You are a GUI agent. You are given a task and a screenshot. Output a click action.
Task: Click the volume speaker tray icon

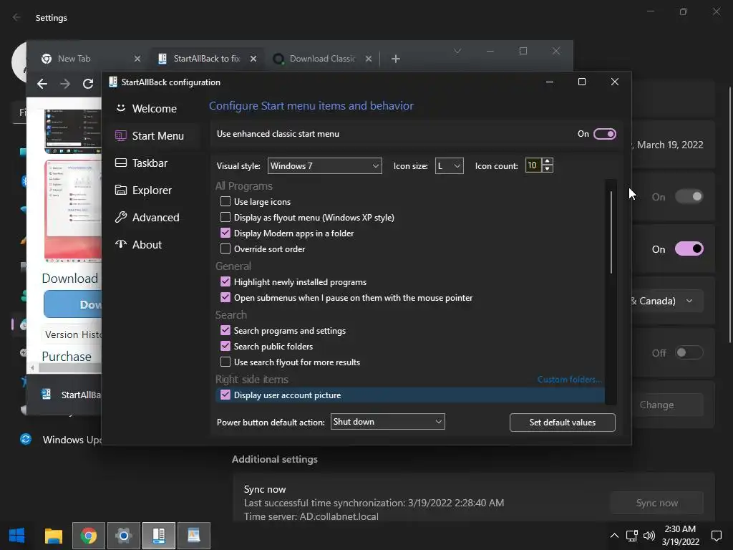[649, 536]
